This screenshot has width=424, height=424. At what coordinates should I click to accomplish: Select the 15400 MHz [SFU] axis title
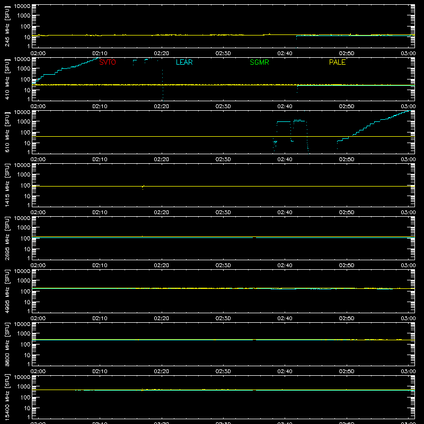7,397
